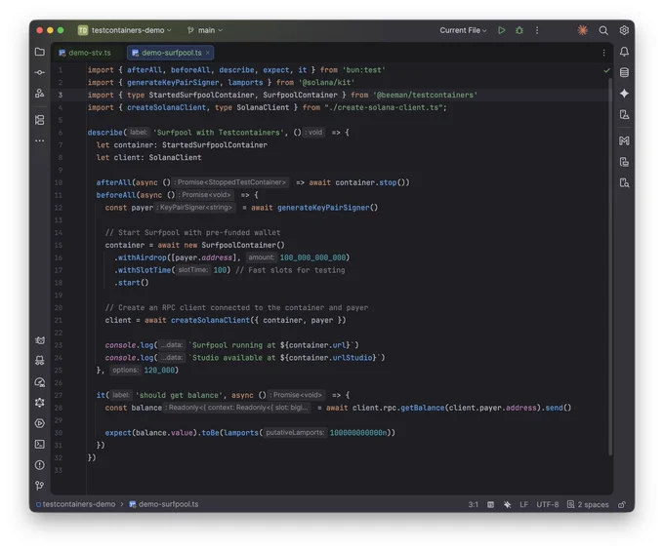
Task: Click the testcontainers-demo breadcrumb in status bar
Action: (75, 504)
